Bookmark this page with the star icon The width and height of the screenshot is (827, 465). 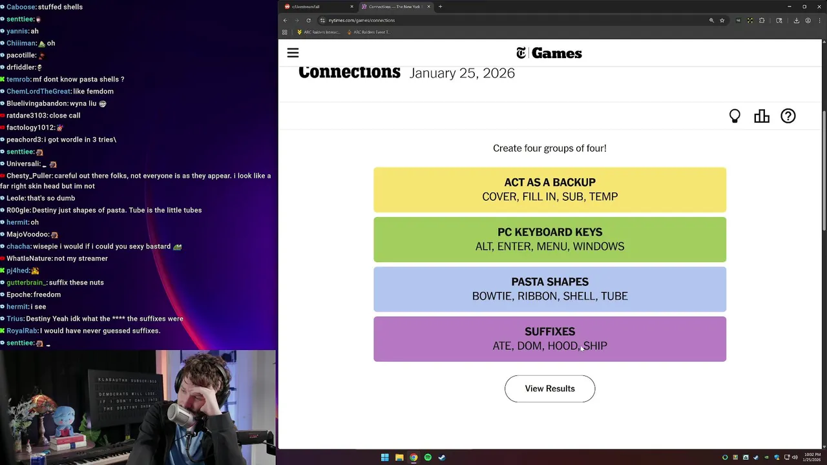(x=722, y=20)
